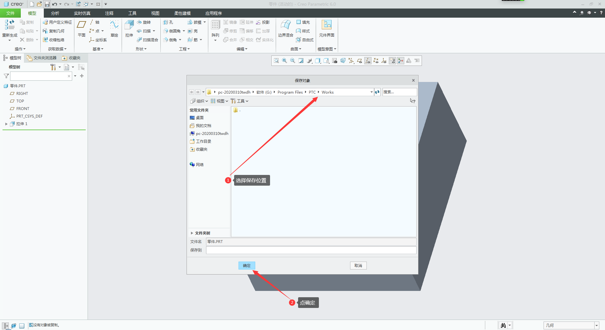Click the binoculars find icon in status bar
This screenshot has width=605, height=330.
click(503, 325)
